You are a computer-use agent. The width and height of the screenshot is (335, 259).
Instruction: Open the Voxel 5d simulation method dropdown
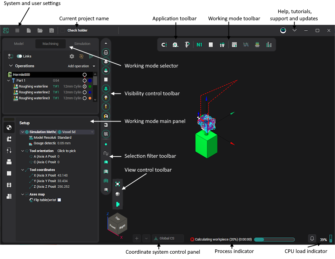tap(76, 132)
